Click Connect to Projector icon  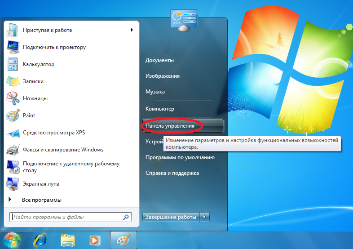tap(13, 47)
